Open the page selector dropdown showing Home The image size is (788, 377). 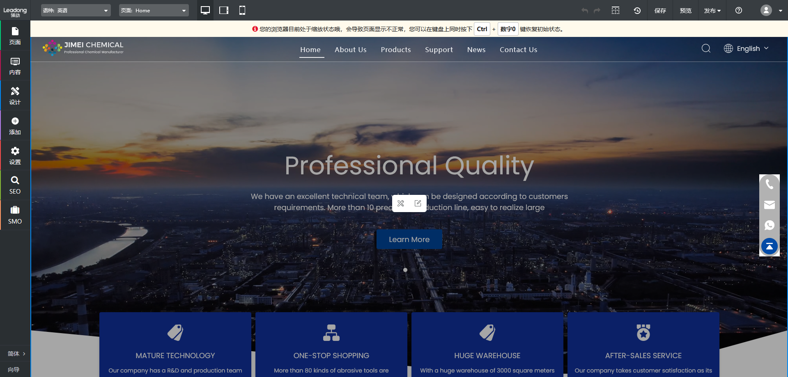(154, 11)
